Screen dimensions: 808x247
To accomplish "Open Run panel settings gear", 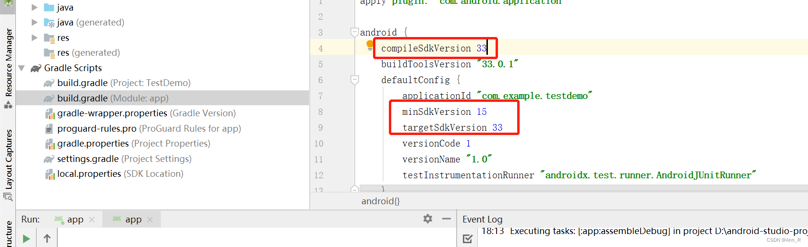I will point(428,219).
